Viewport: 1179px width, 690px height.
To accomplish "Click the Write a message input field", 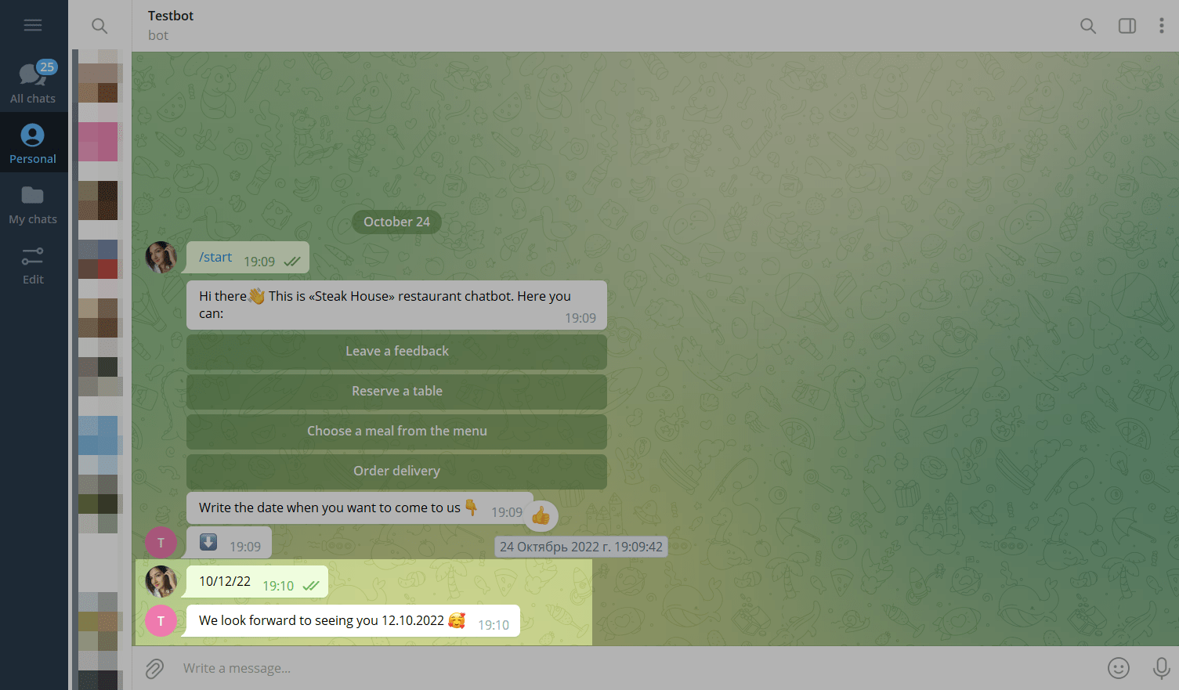I will click(x=611, y=668).
